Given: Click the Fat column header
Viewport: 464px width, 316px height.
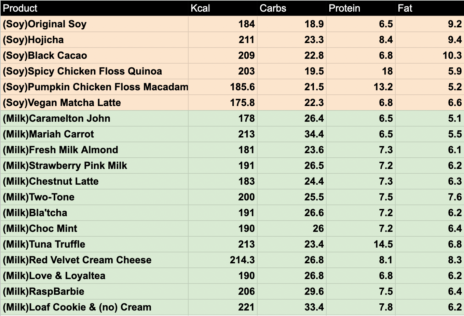Looking at the screenshot, I should [x=429, y=8].
